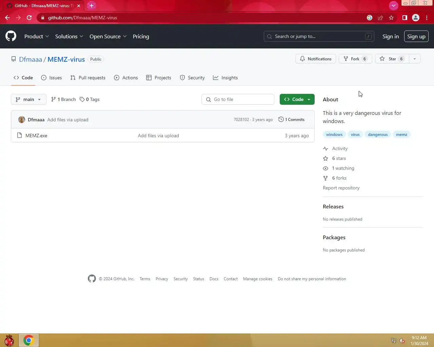The image size is (434, 347).
Task: Open the Actions tab
Action: 126,78
